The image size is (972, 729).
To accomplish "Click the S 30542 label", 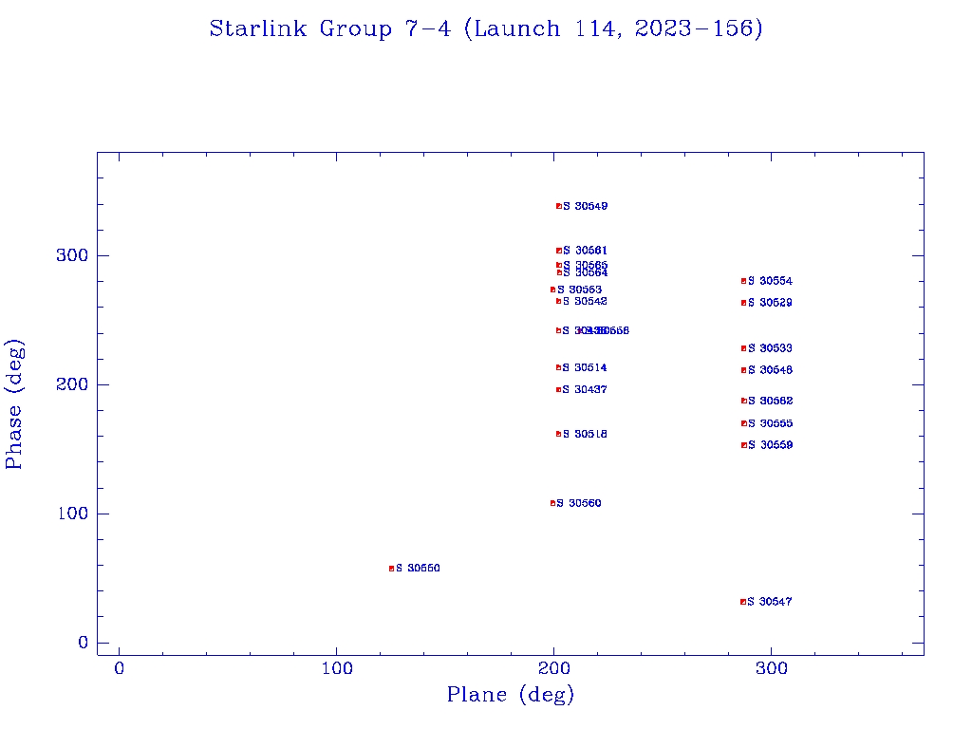I will (x=585, y=301).
